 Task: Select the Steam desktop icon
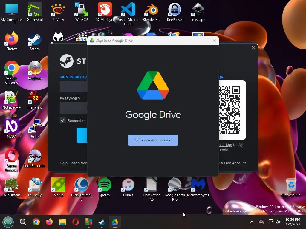click(35, 41)
